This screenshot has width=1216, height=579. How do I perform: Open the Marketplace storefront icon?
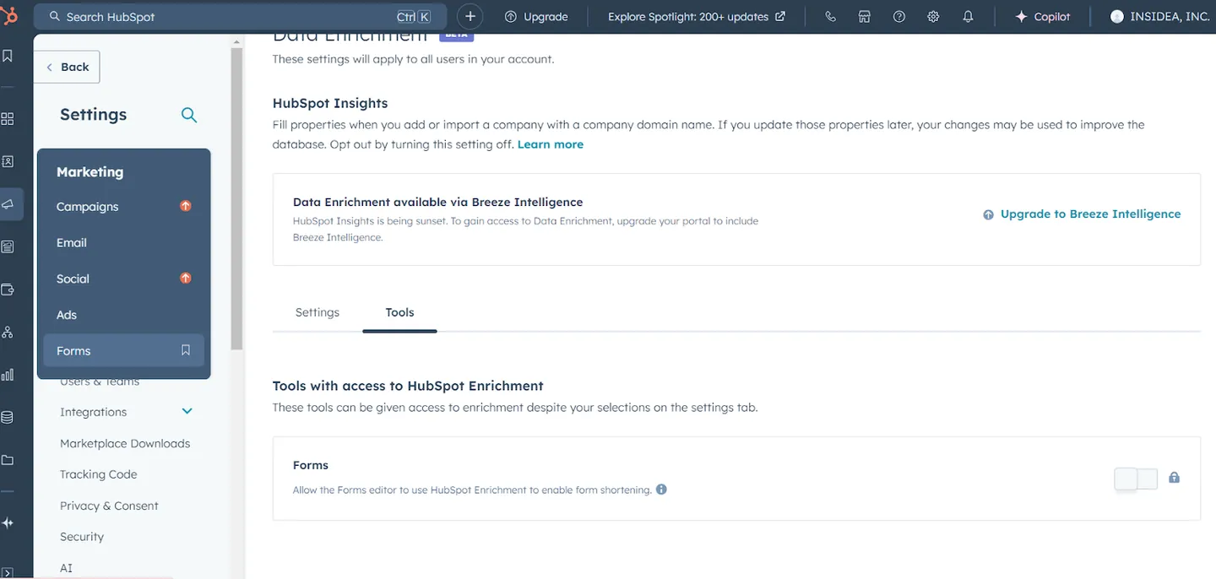pos(865,16)
